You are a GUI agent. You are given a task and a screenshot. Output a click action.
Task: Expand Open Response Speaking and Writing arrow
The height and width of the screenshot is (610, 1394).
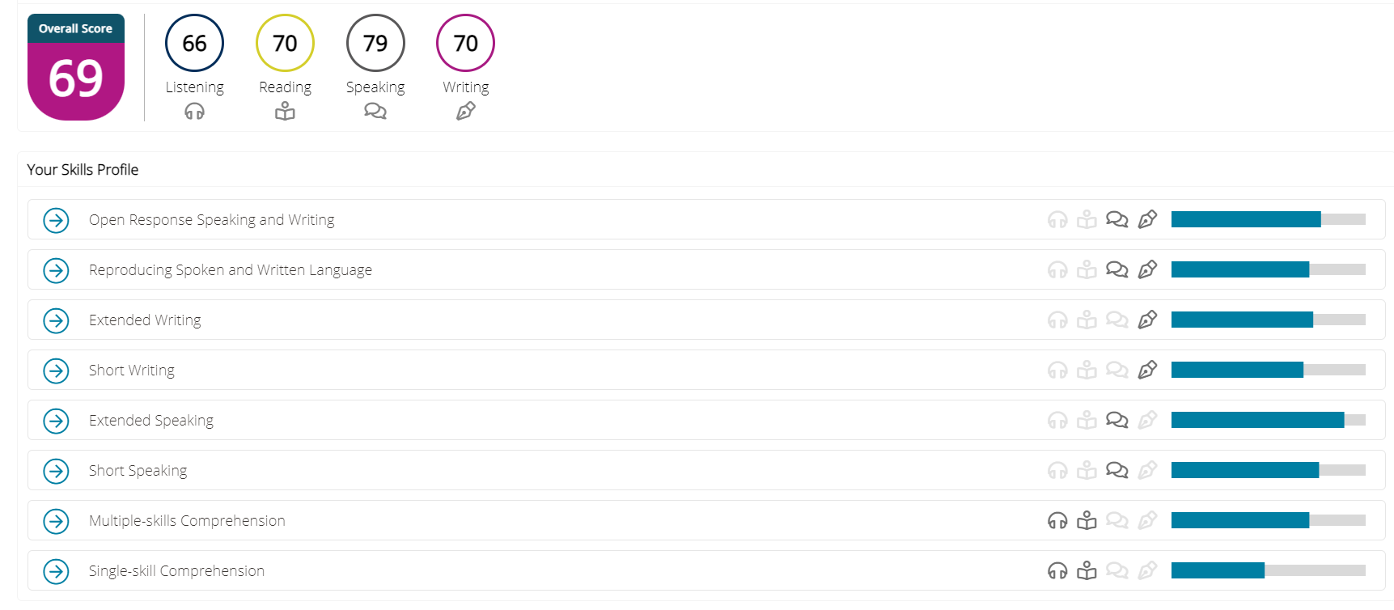[56, 220]
